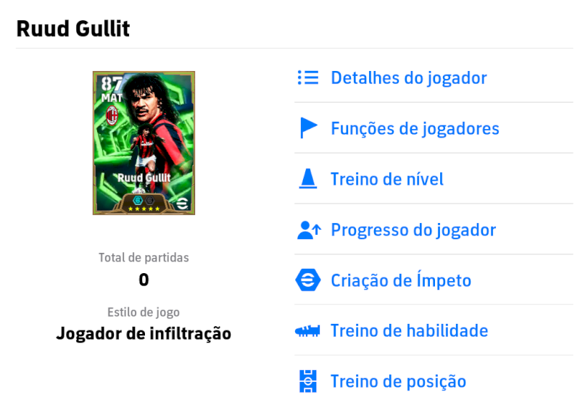This screenshot has height=397, width=580.
Task: Click the flag icon for Funções de jogadores
Action: (x=309, y=128)
